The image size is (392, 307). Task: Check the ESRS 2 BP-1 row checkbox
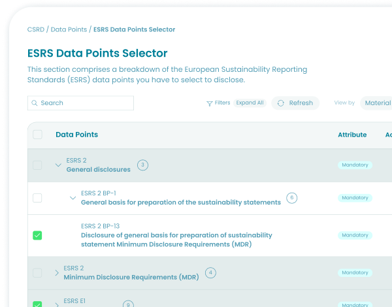(37, 198)
